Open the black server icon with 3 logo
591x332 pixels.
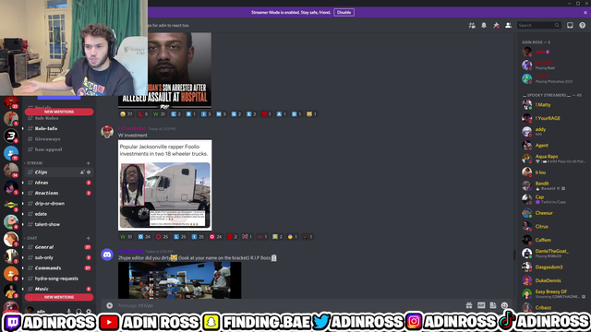11,136
